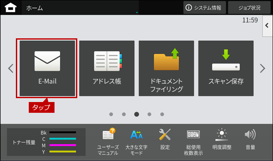Tap the E-Mail tile
Image resolution: width=273 pixels, height=161 pixels.
(47, 68)
